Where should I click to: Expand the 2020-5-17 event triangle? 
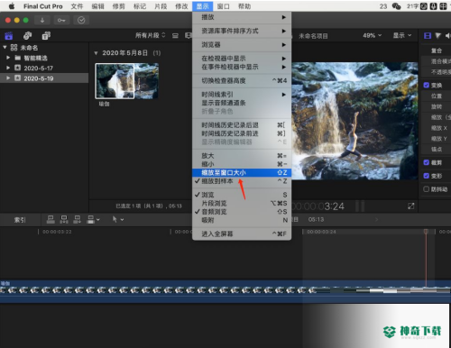[x=8, y=68]
